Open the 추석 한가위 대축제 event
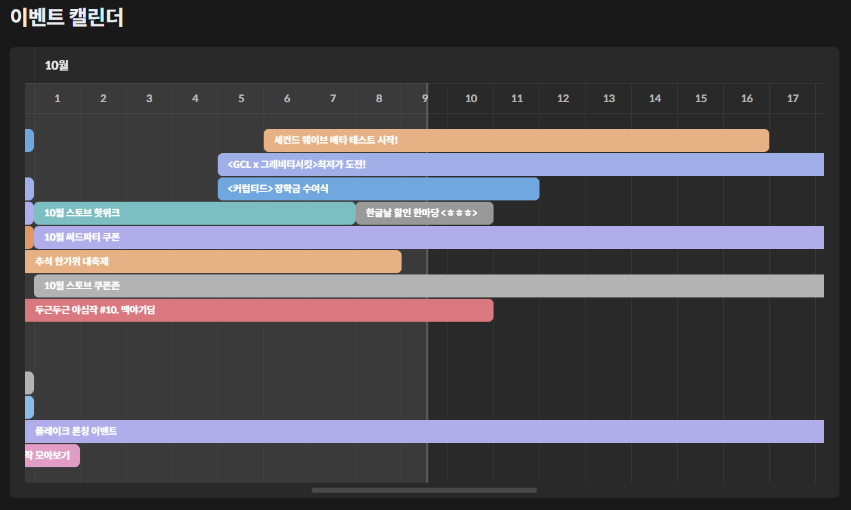Image resolution: width=851 pixels, height=510 pixels. [x=213, y=262]
